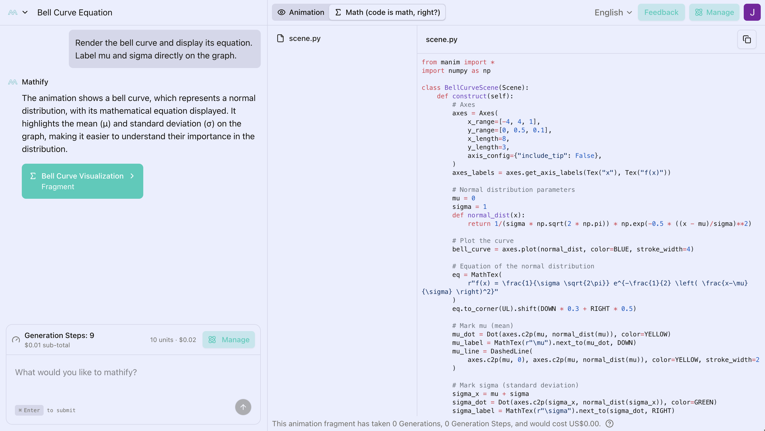Open the J user avatar
765x431 pixels.
click(752, 12)
